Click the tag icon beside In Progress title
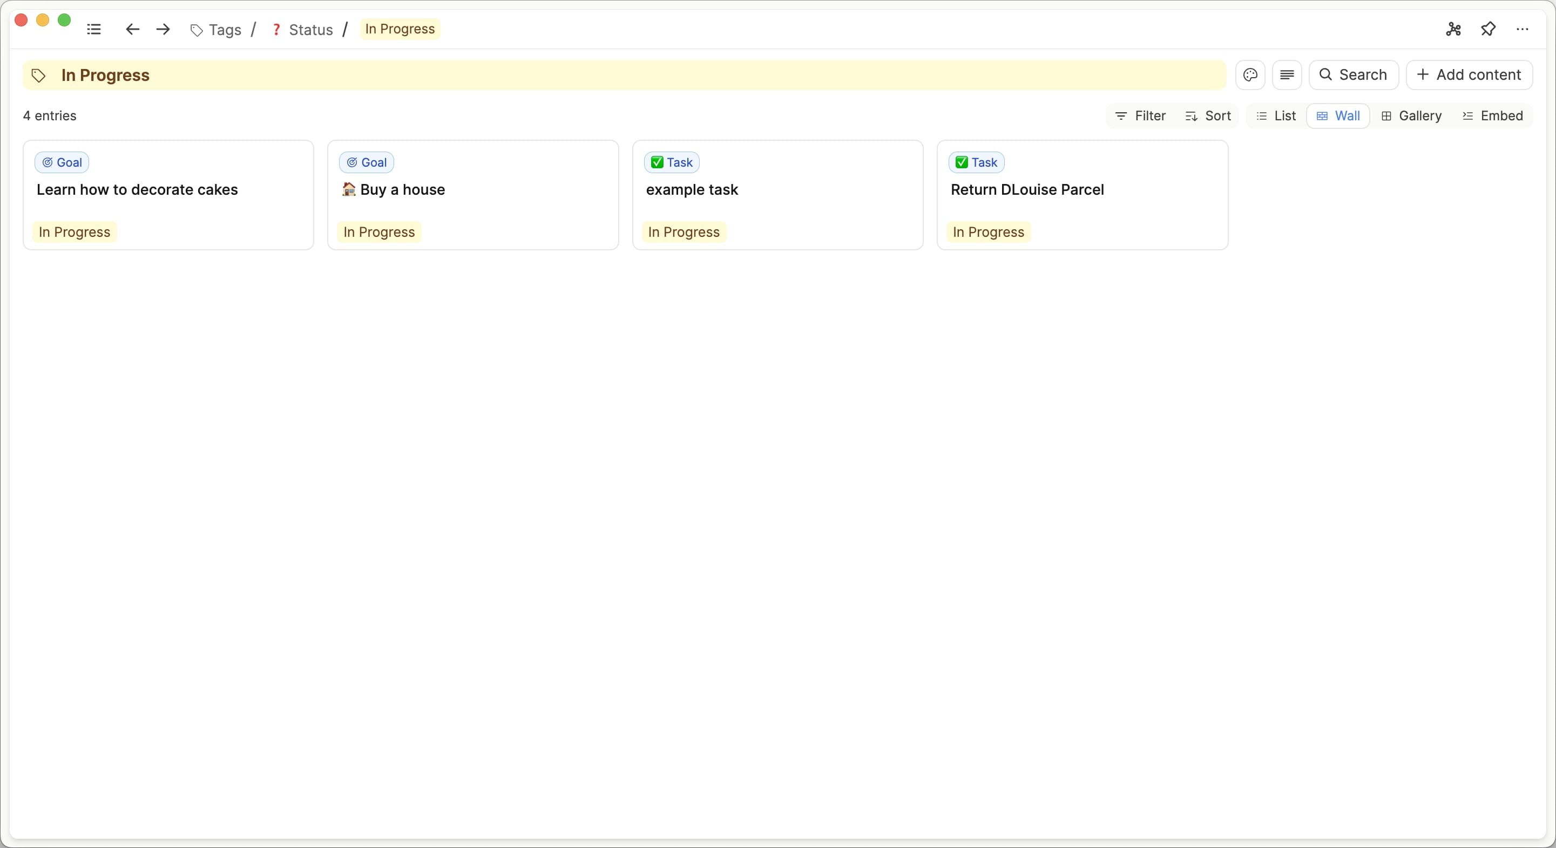The width and height of the screenshot is (1556, 848). (x=39, y=76)
